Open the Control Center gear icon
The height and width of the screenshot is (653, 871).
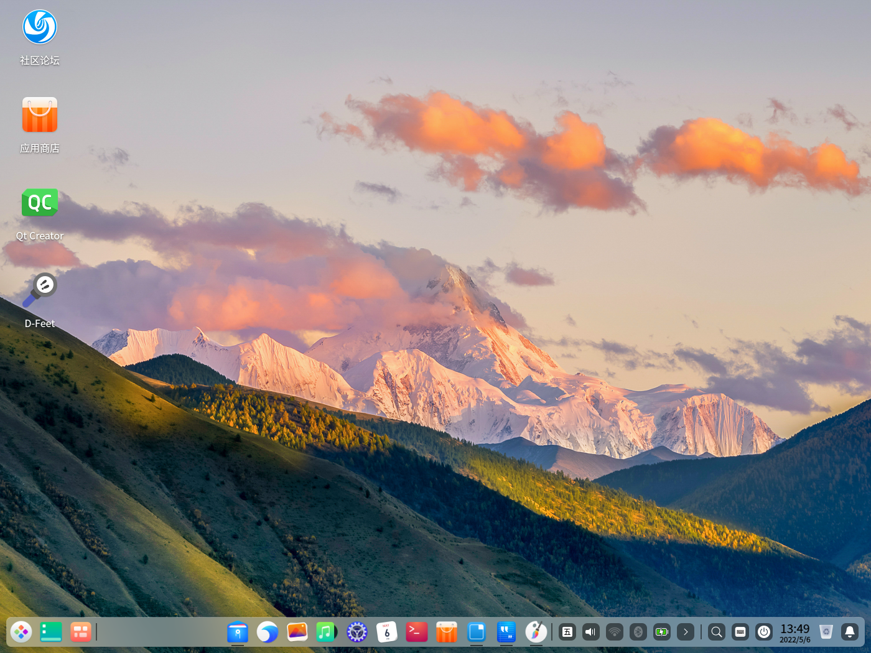(357, 632)
